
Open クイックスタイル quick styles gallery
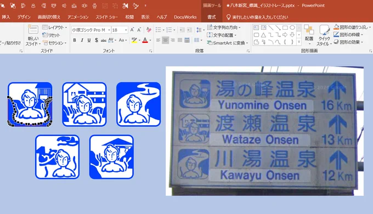pos(324,35)
